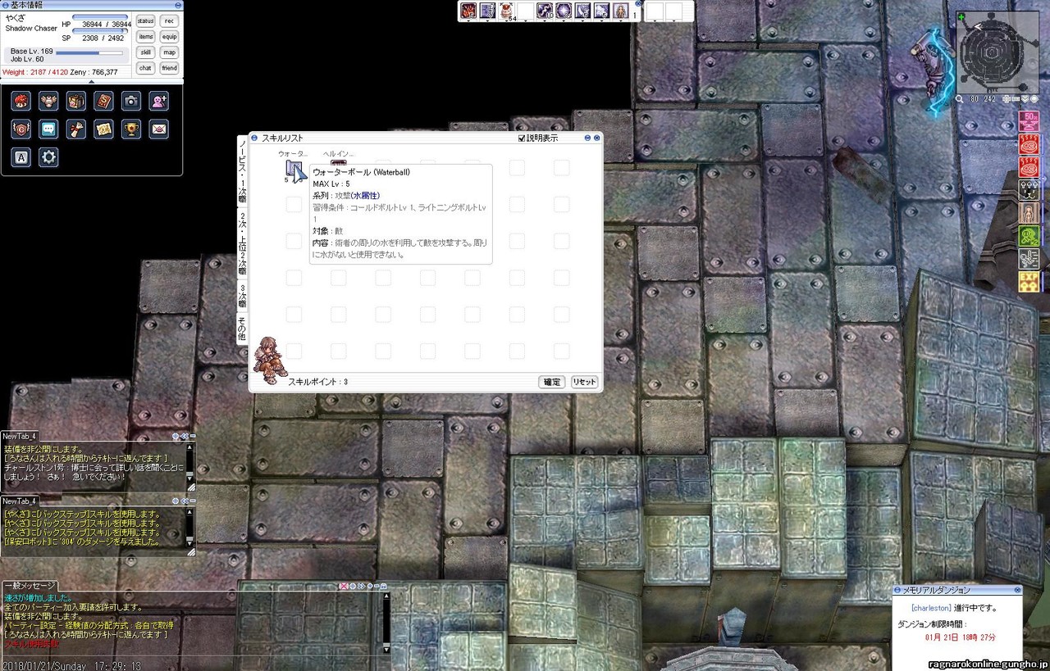
Task: Use the glowing star skill hotkey slot
Action: 564,11
